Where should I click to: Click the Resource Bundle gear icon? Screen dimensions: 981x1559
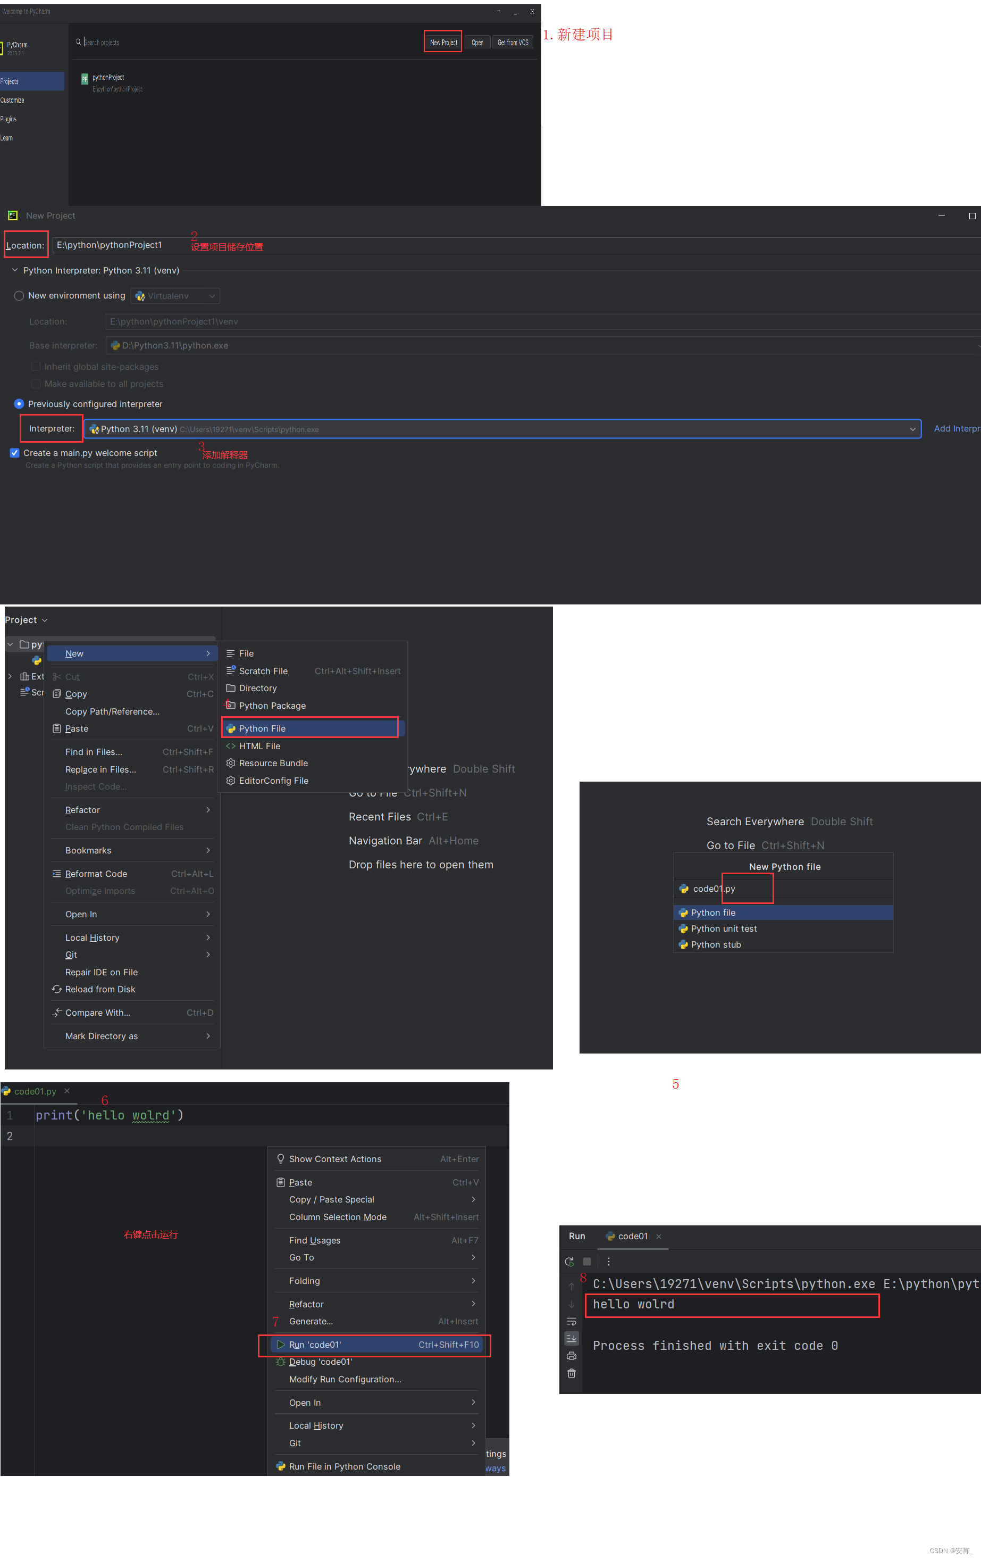230,762
